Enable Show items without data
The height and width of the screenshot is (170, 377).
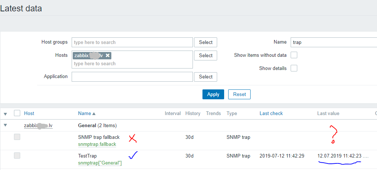point(294,55)
